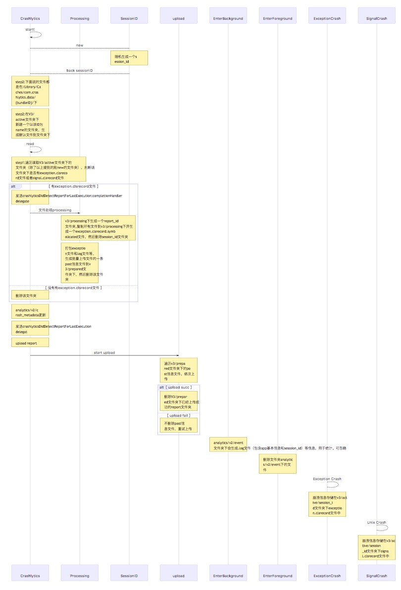Click the EnterBackground participant box at diagram bottom
401x590 pixels.
pos(228,572)
